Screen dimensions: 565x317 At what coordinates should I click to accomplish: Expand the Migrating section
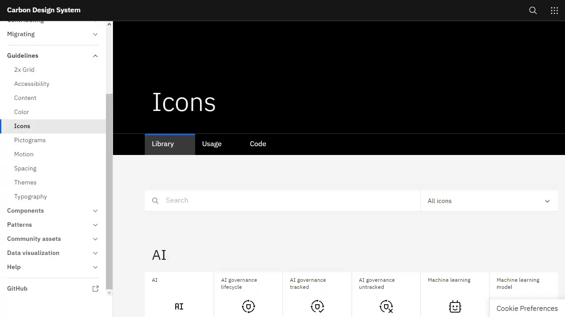pos(53,34)
